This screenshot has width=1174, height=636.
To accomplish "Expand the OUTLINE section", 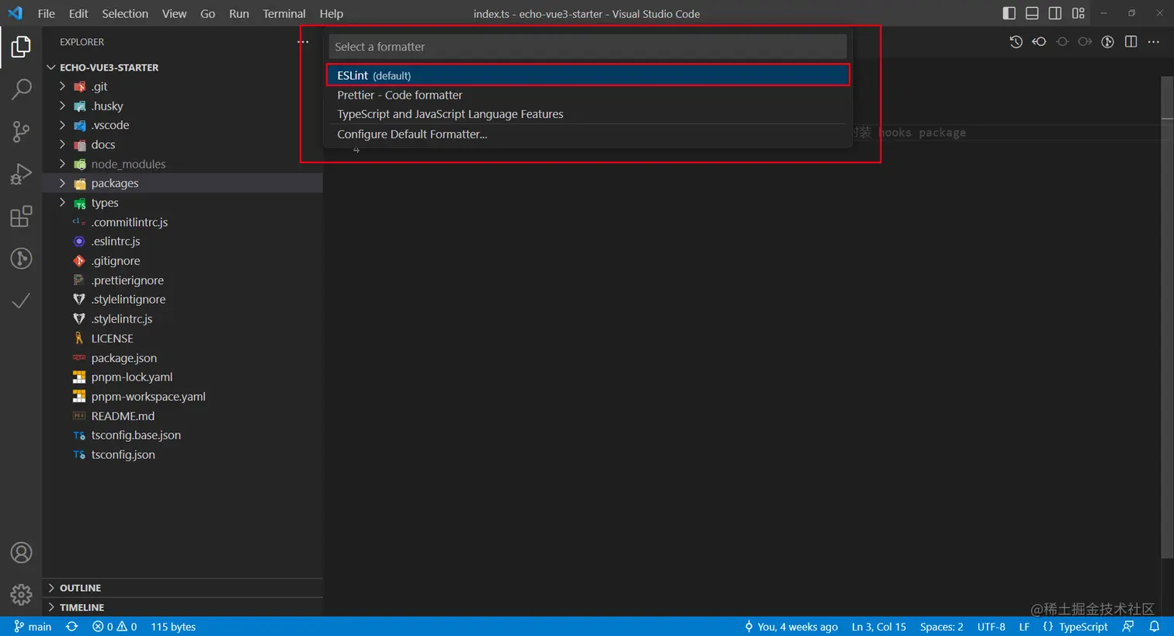I will coord(182,588).
